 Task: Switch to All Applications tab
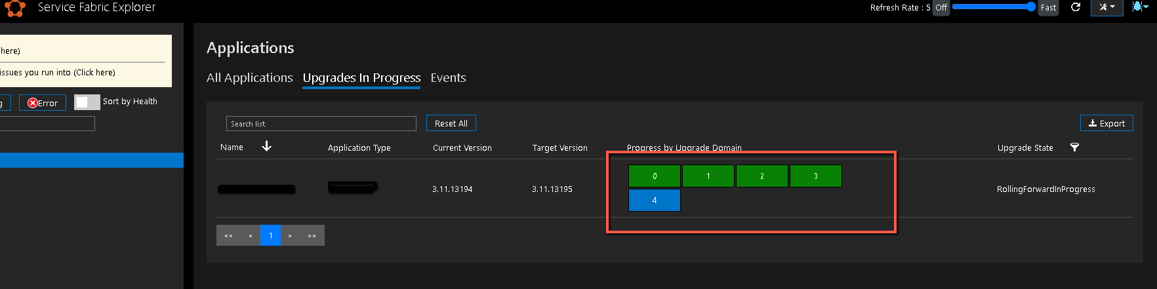pyautogui.click(x=249, y=77)
